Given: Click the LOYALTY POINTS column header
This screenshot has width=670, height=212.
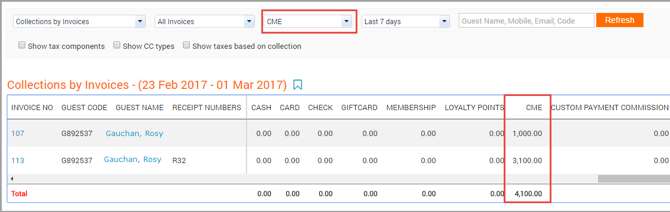Looking at the screenshot, I should 474,108.
